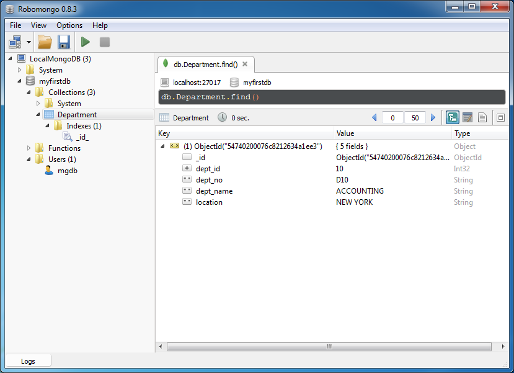Image resolution: width=514 pixels, height=373 pixels.
Task: Switch to tree view mode
Action: 453,117
